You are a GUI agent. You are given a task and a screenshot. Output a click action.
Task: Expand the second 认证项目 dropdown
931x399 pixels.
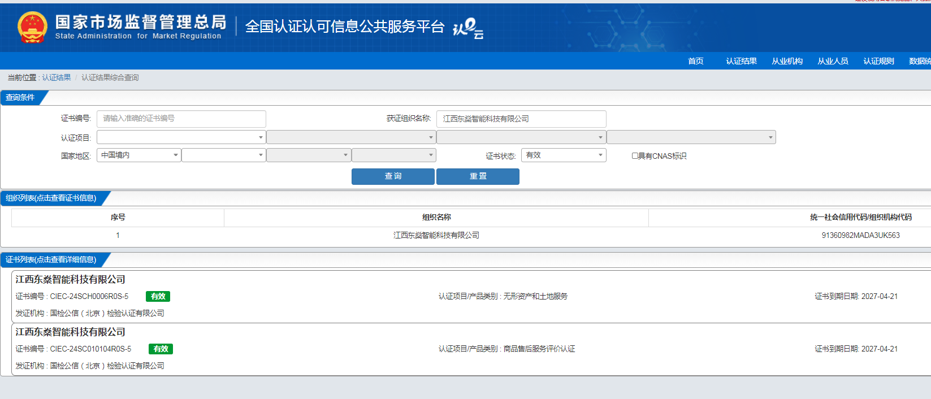[x=351, y=137]
